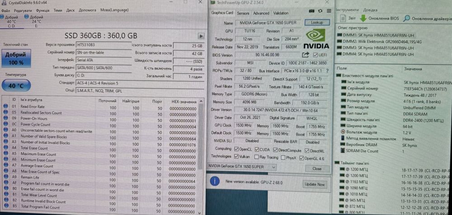The height and width of the screenshot is (215, 452).
Task: Open the GPU-Z hamburger menu icon
Action: click(329, 11)
